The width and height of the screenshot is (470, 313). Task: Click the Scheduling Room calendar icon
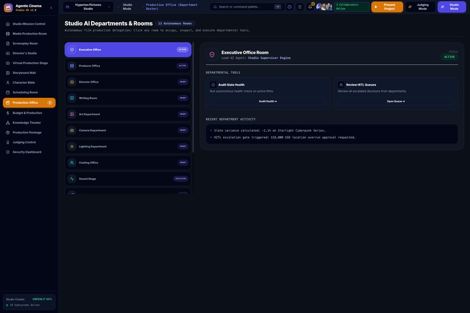8,93
